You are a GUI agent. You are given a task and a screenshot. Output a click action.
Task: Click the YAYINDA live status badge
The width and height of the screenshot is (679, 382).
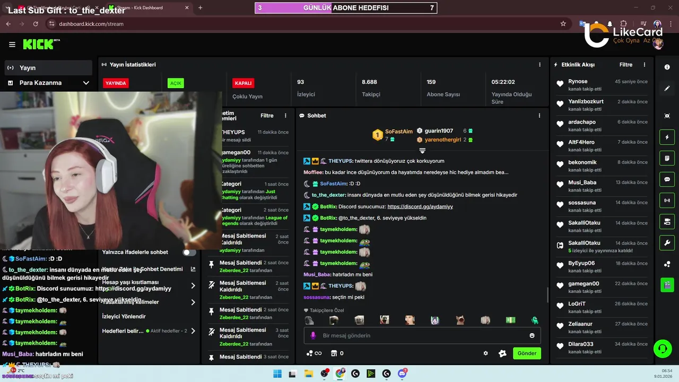click(116, 83)
